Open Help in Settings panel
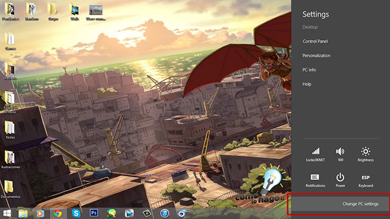The image size is (390, 219). (x=307, y=84)
